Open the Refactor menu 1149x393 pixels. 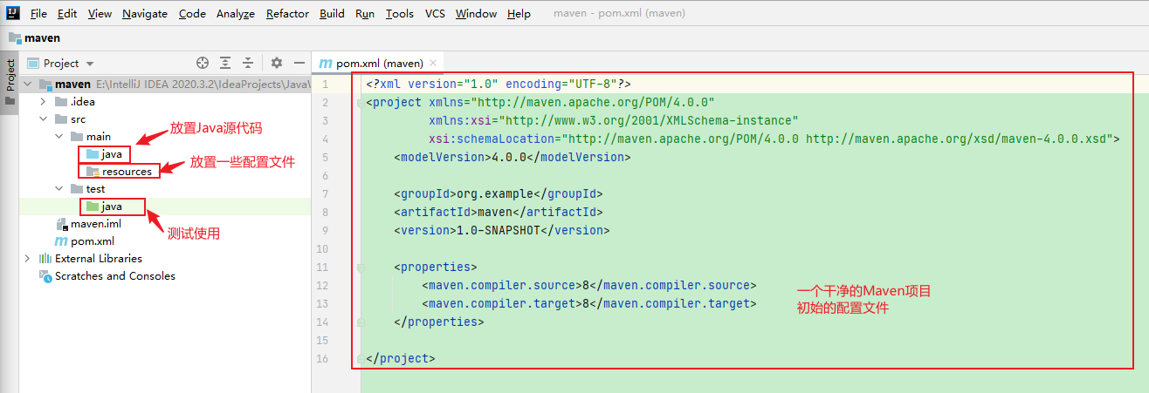point(287,14)
